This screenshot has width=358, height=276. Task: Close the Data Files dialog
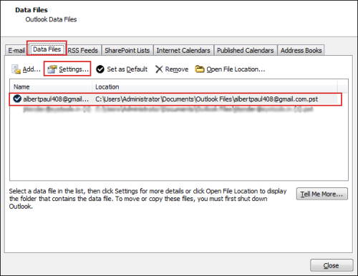coord(332,265)
